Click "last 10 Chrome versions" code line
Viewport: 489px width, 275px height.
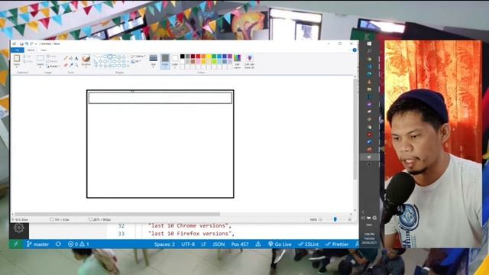click(190, 225)
